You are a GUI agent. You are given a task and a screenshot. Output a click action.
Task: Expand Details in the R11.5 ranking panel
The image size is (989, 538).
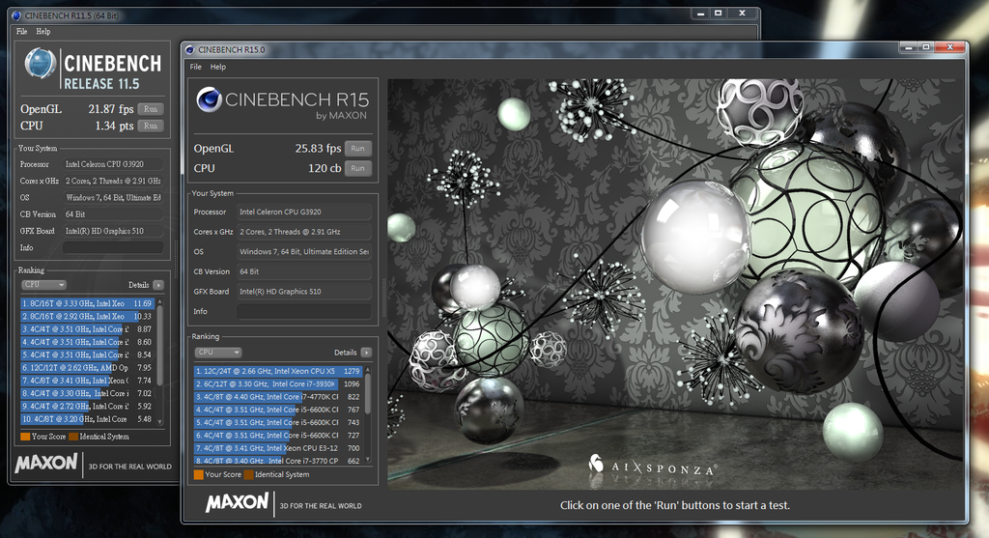pyautogui.click(x=157, y=285)
